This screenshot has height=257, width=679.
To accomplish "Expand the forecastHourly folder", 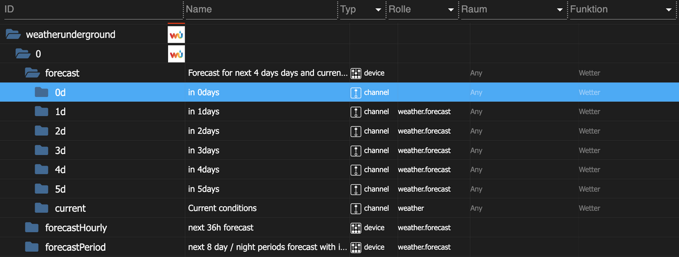I will click(32, 228).
